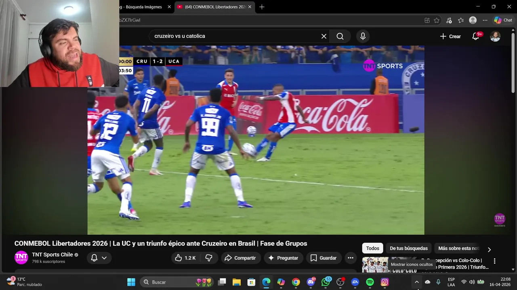517x290 pixels.
Task: Open the more actions three-dot menu under the video
Action: [x=350, y=258]
